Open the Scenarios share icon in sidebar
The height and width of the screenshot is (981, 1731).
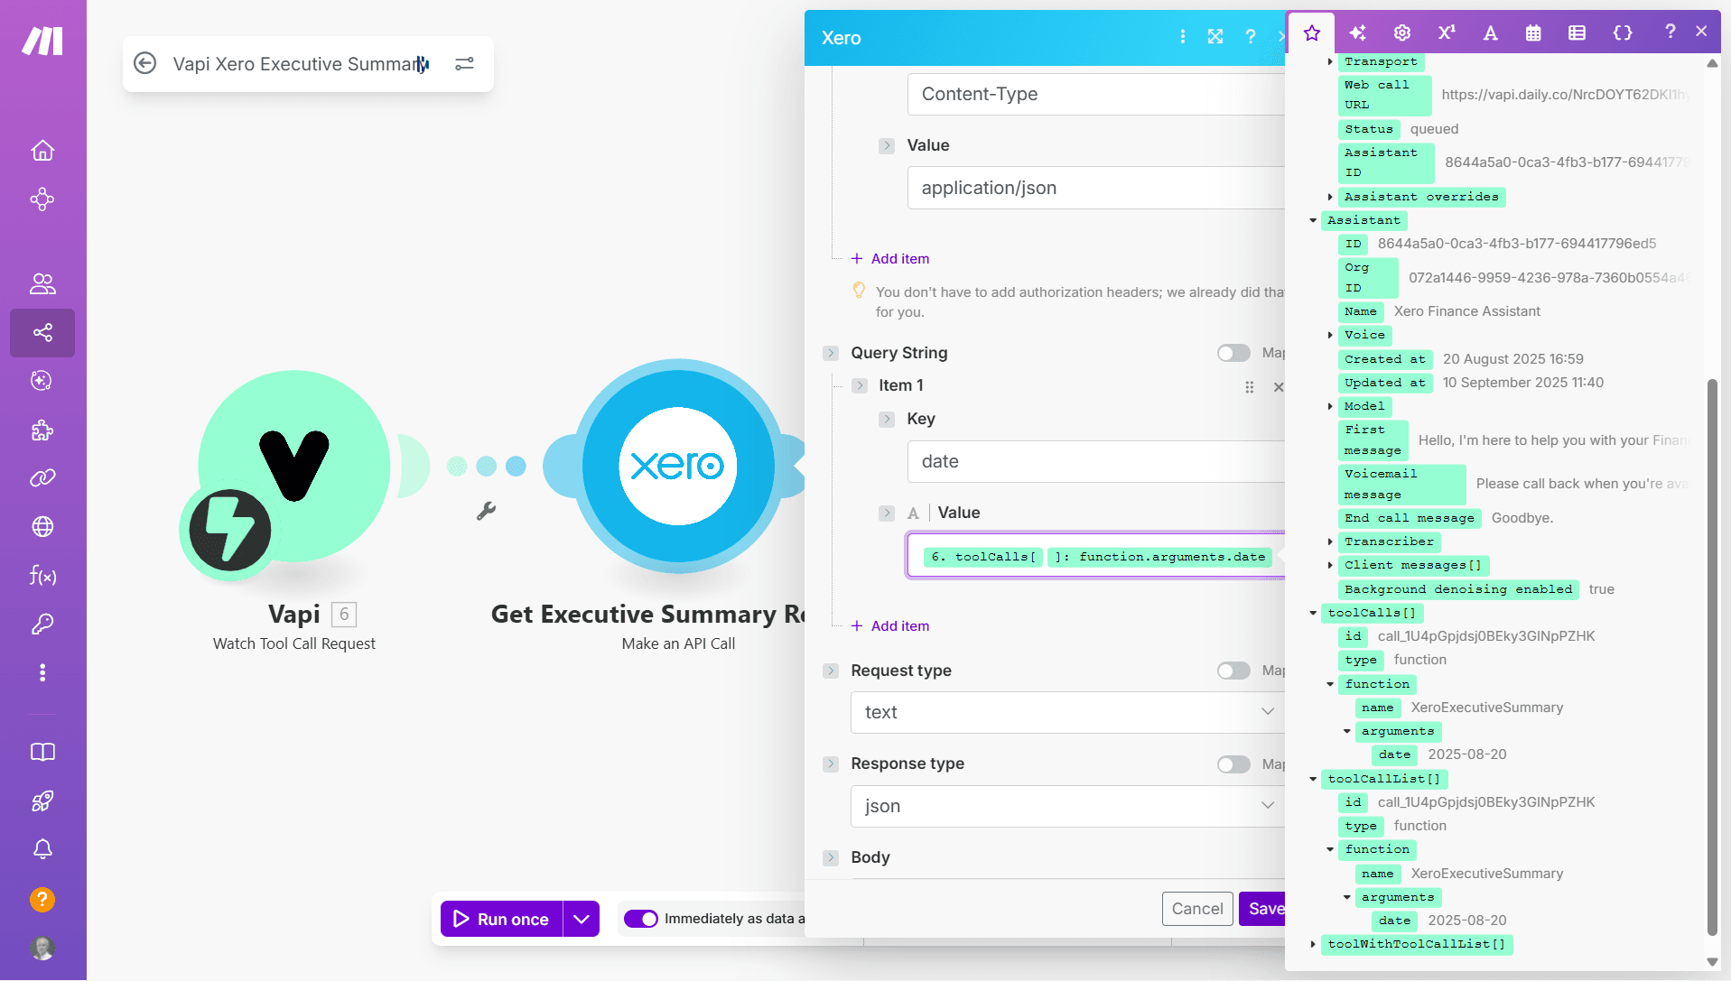coord(42,333)
